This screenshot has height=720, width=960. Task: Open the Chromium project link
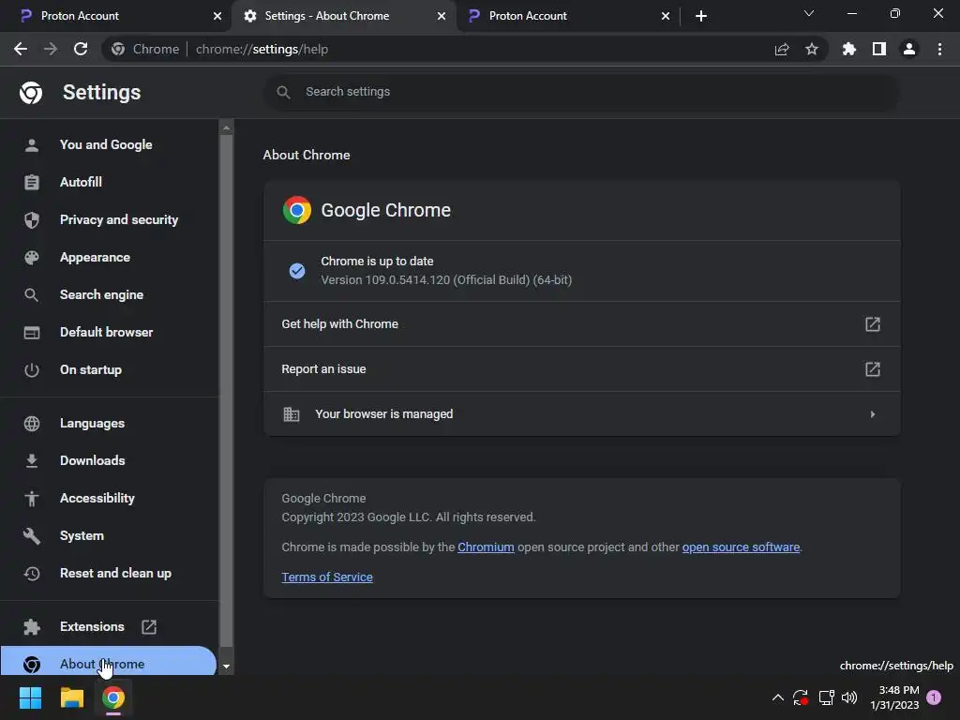coord(486,547)
